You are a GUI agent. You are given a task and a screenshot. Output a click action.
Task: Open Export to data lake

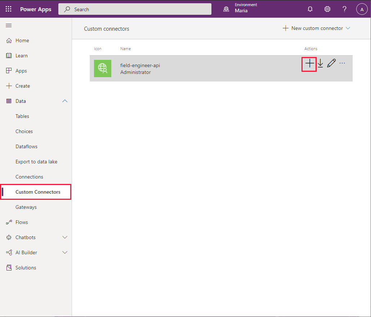click(36, 162)
